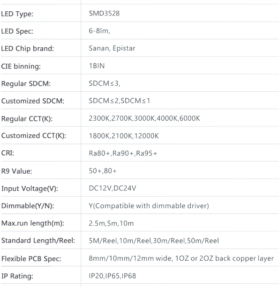Click the 5M/Reel,10m/Reel reel length value
The width and height of the screenshot is (279, 287).
(154, 241)
